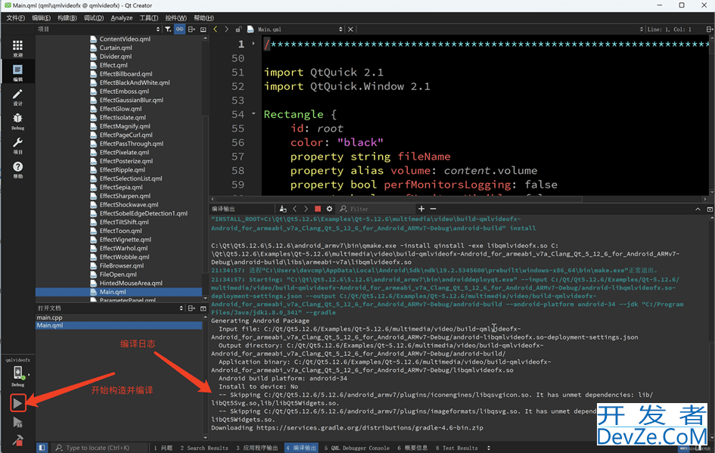This screenshot has height=453, width=715.
Task: Toggle the left sidebar visibility button
Action: pyautogui.click(x=42, y=448)
